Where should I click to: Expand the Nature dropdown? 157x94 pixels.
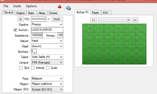[47, 41]
